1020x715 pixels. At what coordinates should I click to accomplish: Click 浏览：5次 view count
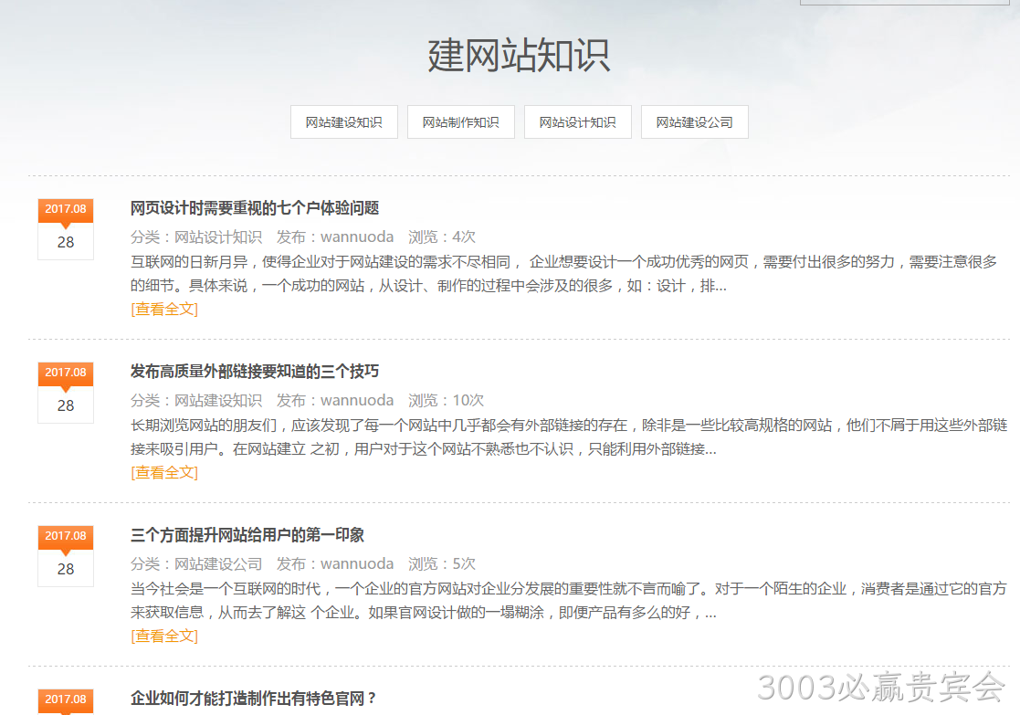point(442,563)
